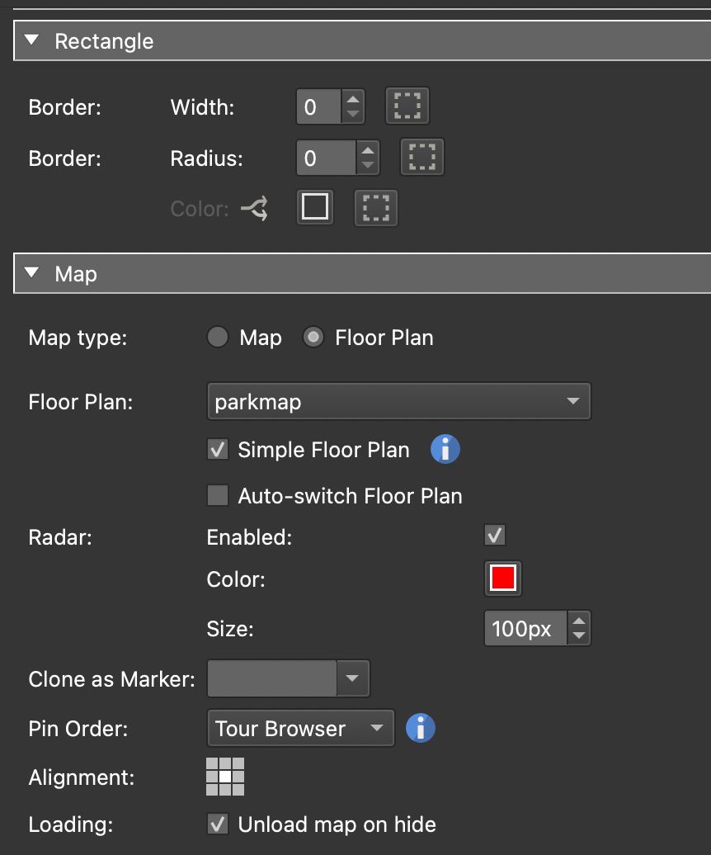This screenshot has width=711, height=855.
Task: Enable Auto-switch Floor Plan
Action: pos(219,495)
